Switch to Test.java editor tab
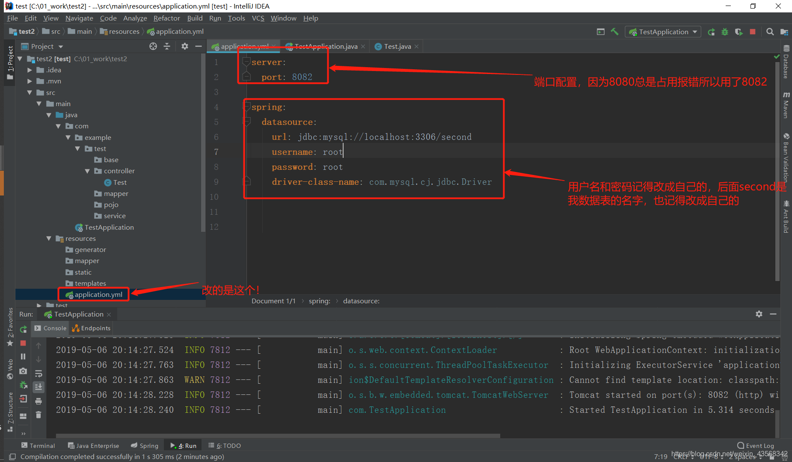 [x=397, y=46]
